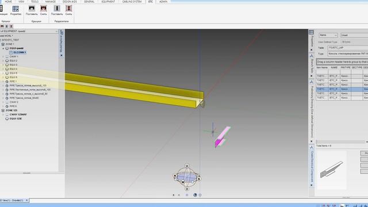Viewport: 368px width, 207px height.
Task: Select SITE ETC_TEST in the tree
Action: click(x=10, y=40)
